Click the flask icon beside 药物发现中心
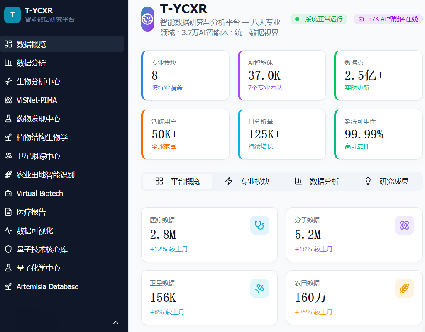Screen dimensions: 425x332 pyautogui.click(x=8, y=119)
